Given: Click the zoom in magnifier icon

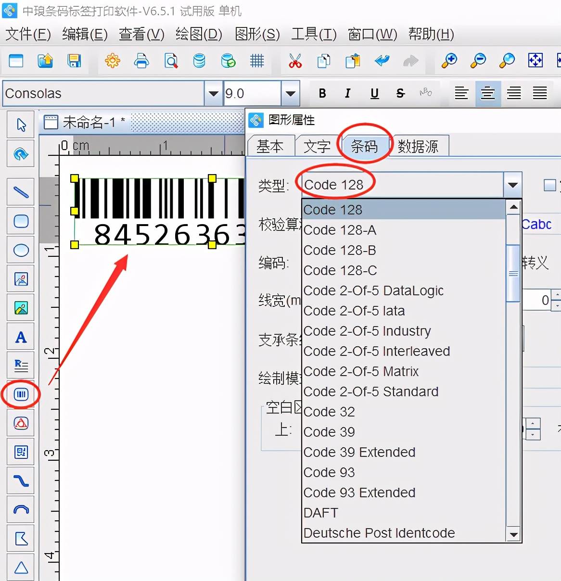Looking at the screenshot, I should click(449, 61).
